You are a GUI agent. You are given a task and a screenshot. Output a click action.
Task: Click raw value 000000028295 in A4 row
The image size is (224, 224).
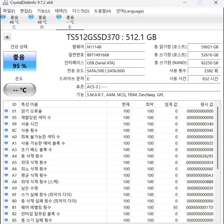(200, 156)
